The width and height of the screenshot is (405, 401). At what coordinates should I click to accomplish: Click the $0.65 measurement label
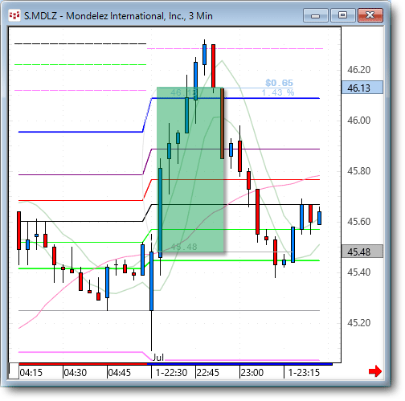tap(279, 83)
